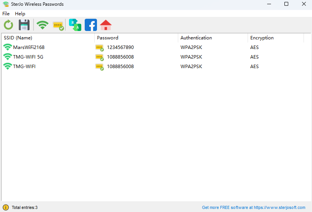Click password key icon in last TMG-WIFI row
This screenshot has height=212, width=312.
tap(100, 67)
